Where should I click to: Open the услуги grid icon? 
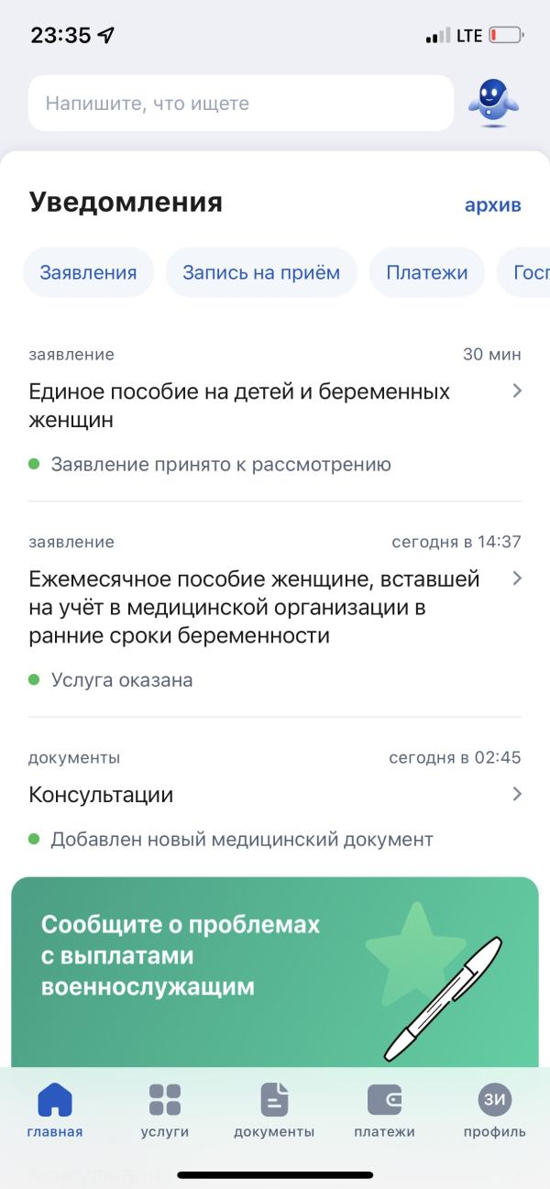165,1099
